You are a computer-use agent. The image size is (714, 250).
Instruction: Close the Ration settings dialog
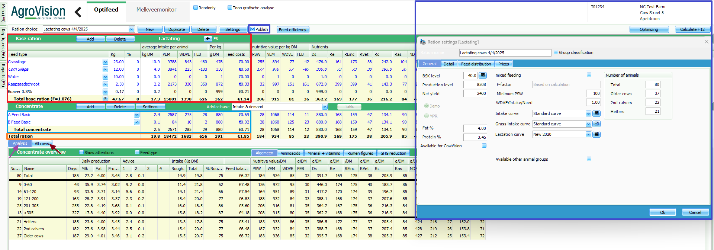coord(706,42)
